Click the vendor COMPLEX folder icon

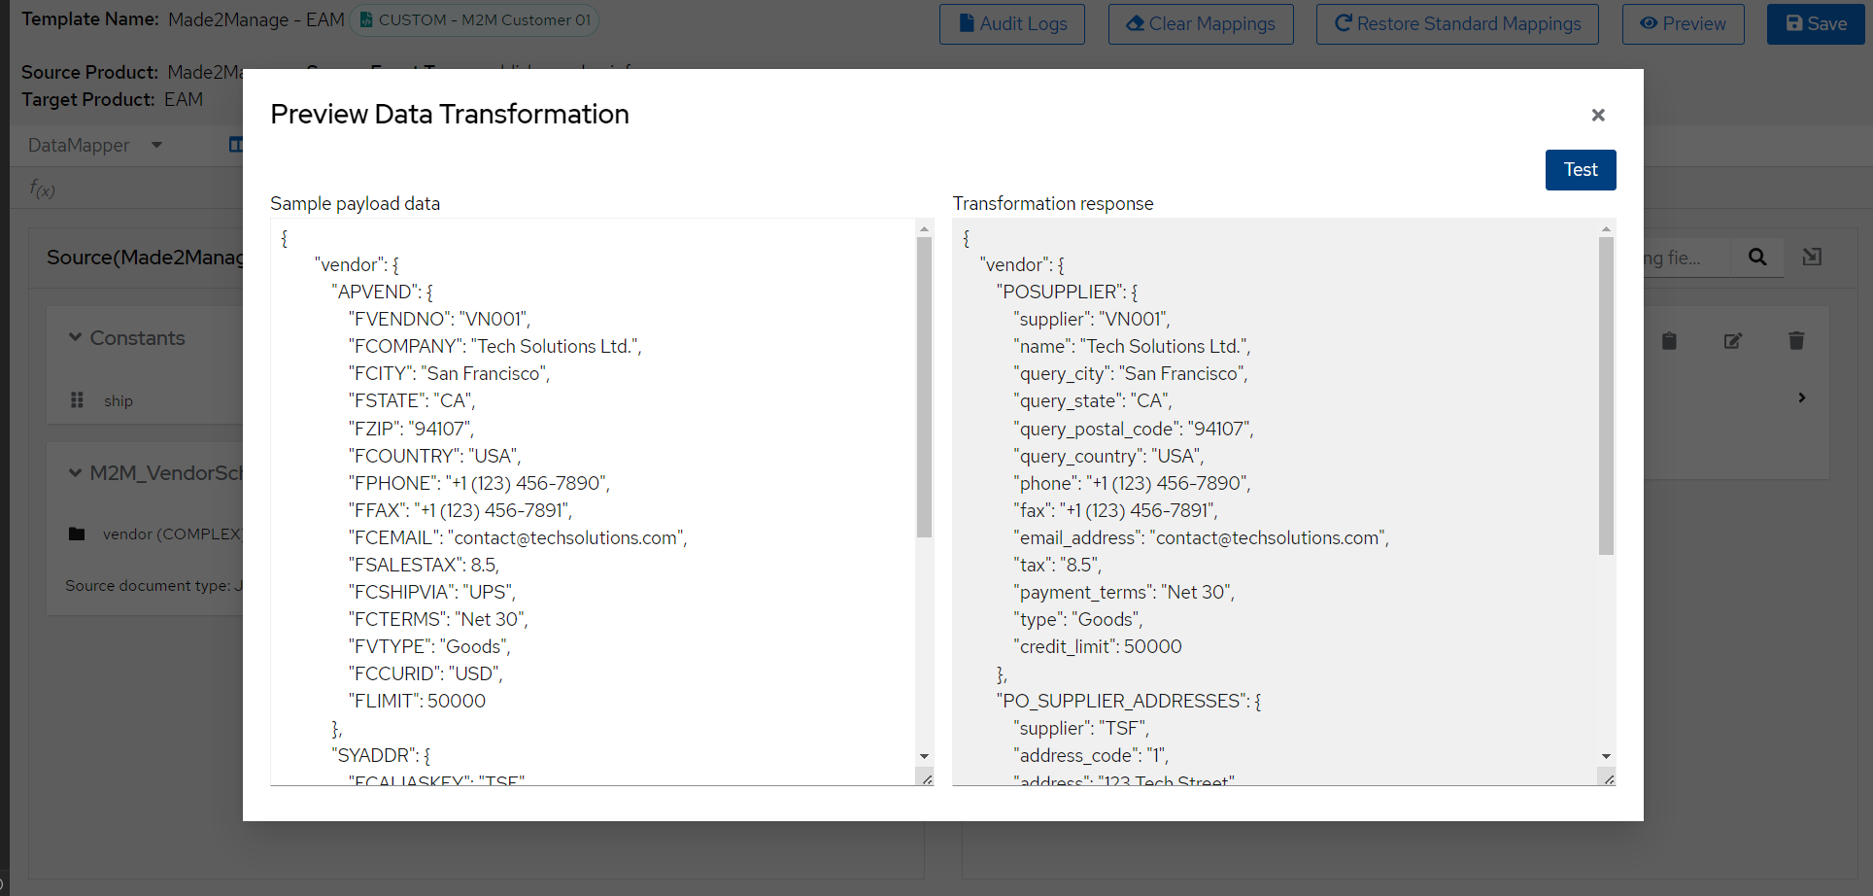point(78,534)
